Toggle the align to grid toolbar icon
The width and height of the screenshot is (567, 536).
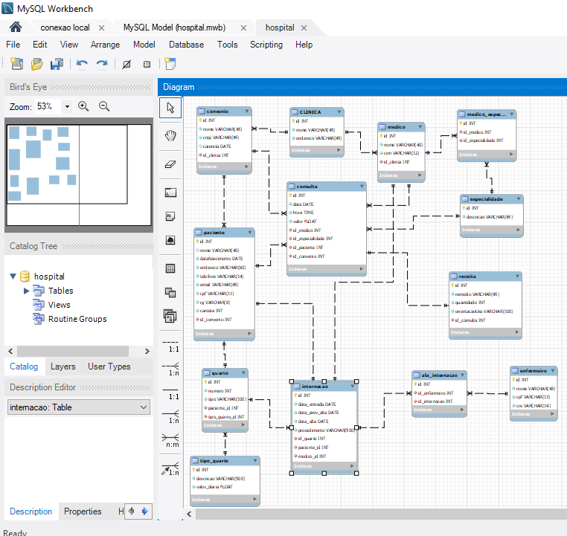(147, 65)
